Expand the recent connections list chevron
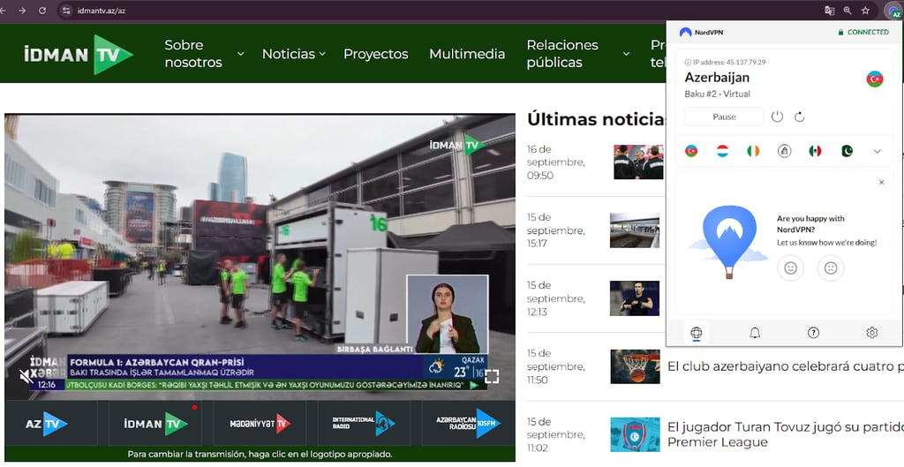 click(x=877, y=152)
